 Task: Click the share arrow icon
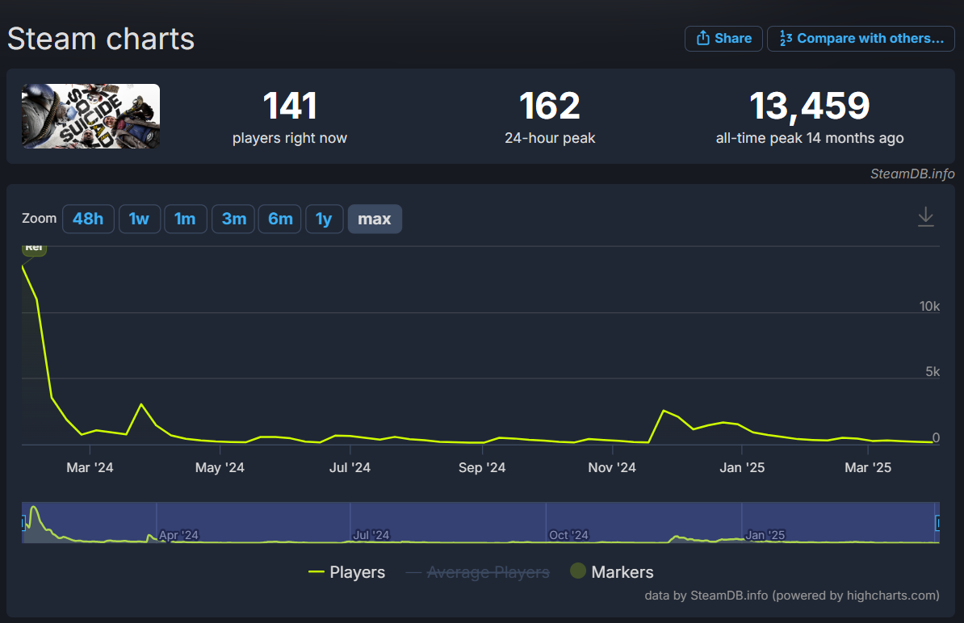702,38
